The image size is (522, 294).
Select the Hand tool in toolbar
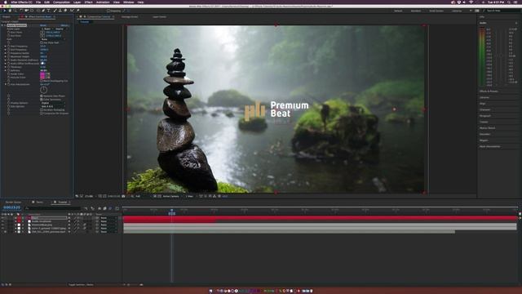point(10,11)
